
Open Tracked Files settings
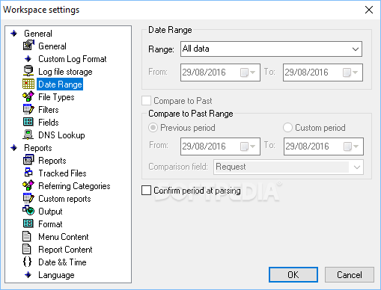[x=62, y=173]
